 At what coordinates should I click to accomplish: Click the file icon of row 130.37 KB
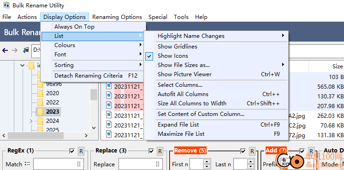coord(109,95)
